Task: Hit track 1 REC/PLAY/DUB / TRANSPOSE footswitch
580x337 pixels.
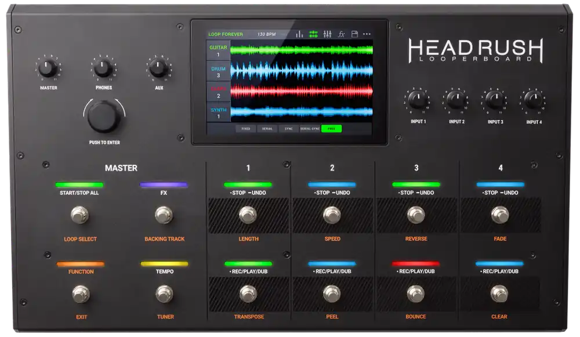Action: tap(248, 293)
